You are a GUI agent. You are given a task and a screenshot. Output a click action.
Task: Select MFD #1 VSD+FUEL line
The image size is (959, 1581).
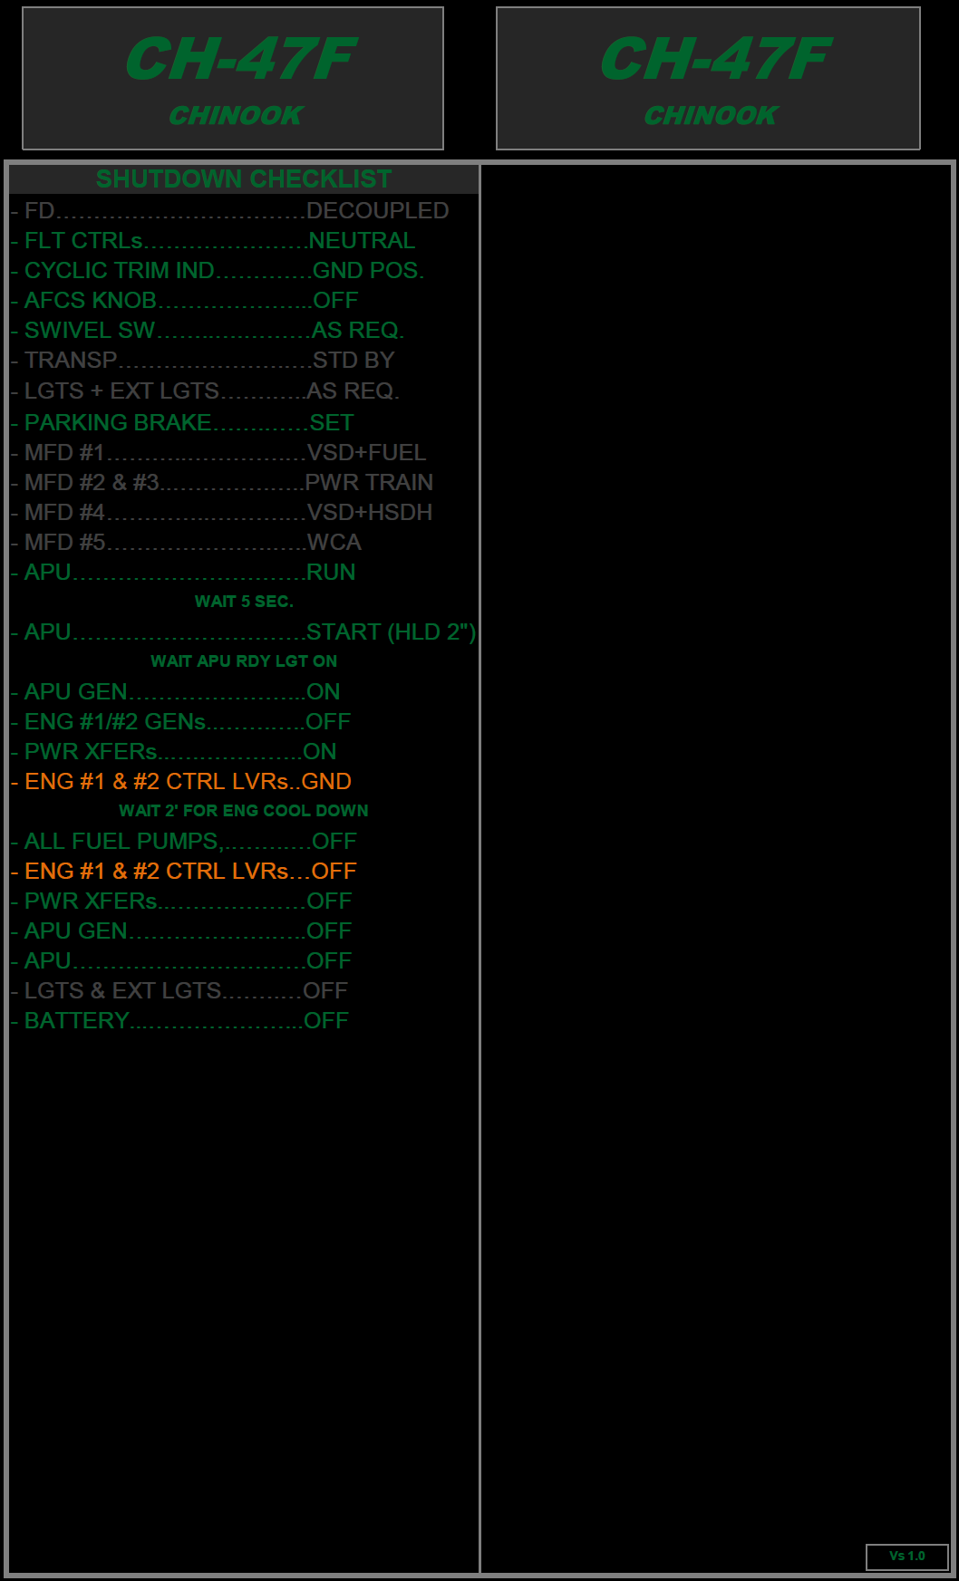pos(218,452)
